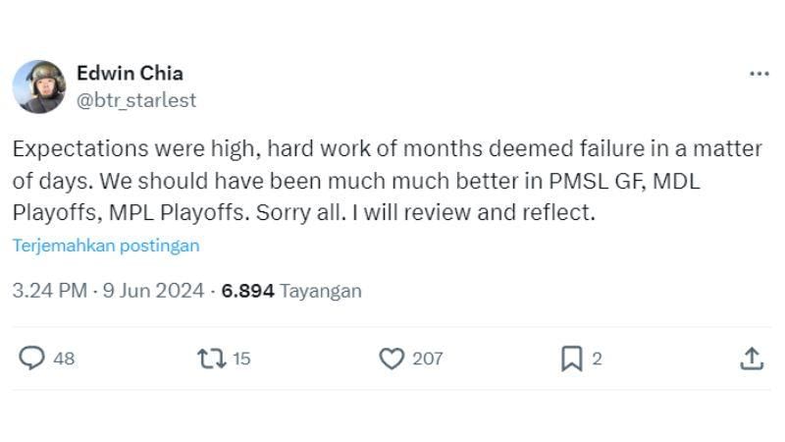Open Edwin Chia's profile picture

click(38, 86)
